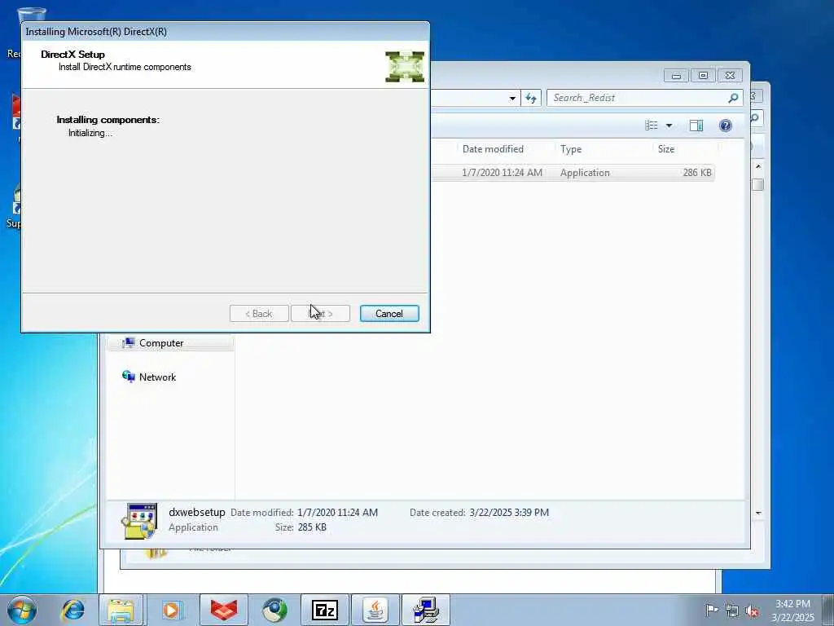The height and width of the screenshot is (626, 834).
Task: Open the view options dropdown arrow
Action: click(669, 126)
